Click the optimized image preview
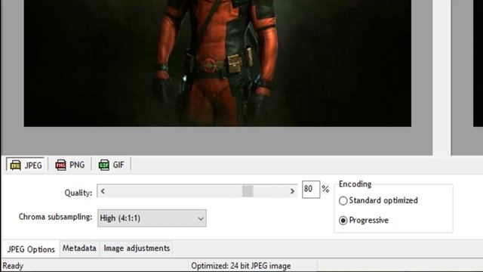The width and height of the screenshot is (483, 272). pos(217,63)
